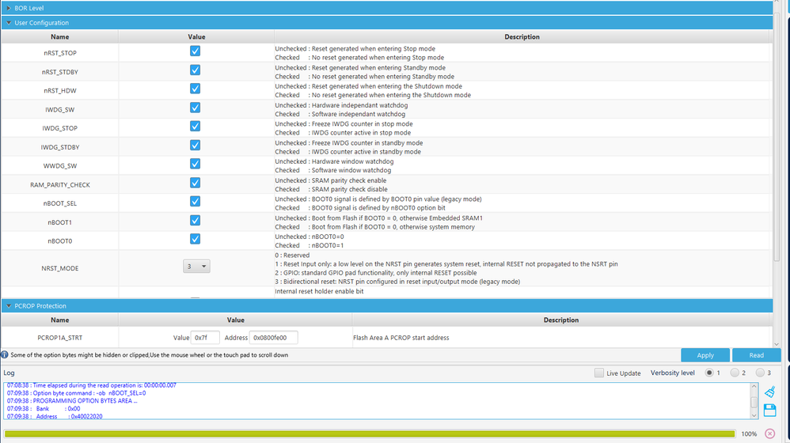The width and height of the screenshot is (790, 443).
Task: Click the log line showing Address 0x40022020
Action: tap(55, 417)
